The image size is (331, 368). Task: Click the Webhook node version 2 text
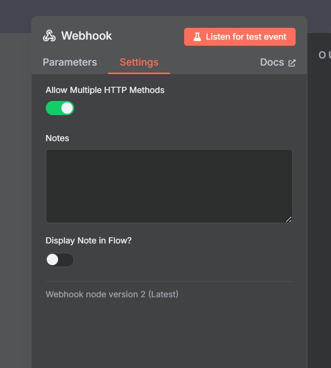[112, 294]
